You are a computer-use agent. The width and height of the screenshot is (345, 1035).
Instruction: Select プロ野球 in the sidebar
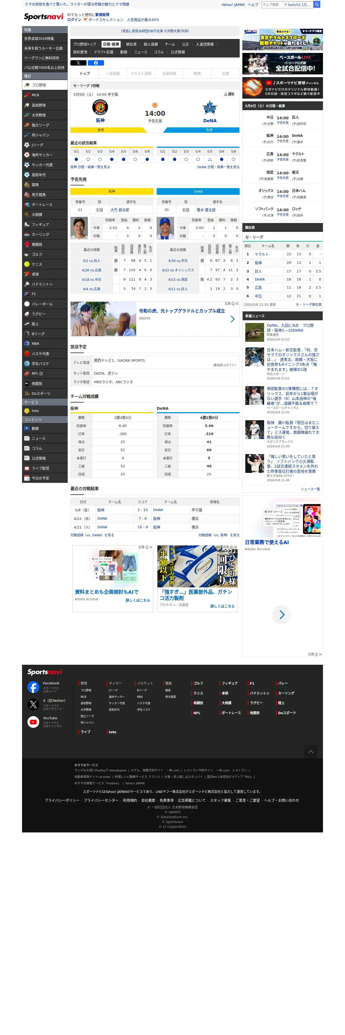point(45,85)
